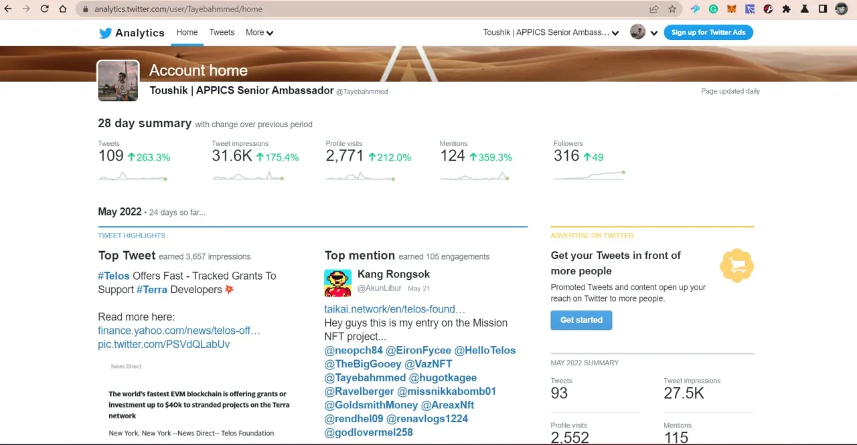Screen dimensions: 857x445
Task: Click the Twitter bird logo
Action: point(105,33)
